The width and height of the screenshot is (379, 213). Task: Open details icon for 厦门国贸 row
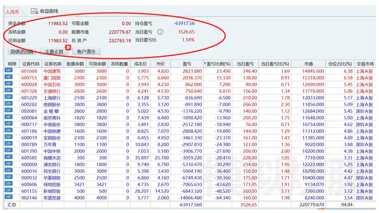8,77
